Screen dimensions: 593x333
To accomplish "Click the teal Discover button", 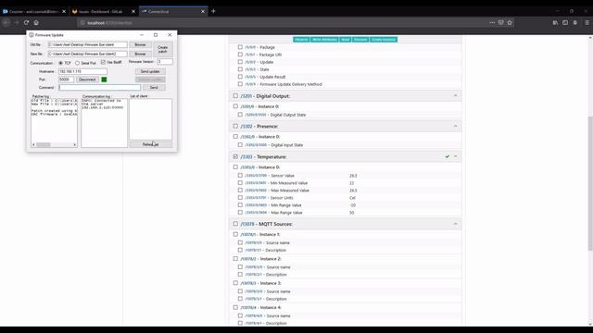I will [x=360, y=39].
